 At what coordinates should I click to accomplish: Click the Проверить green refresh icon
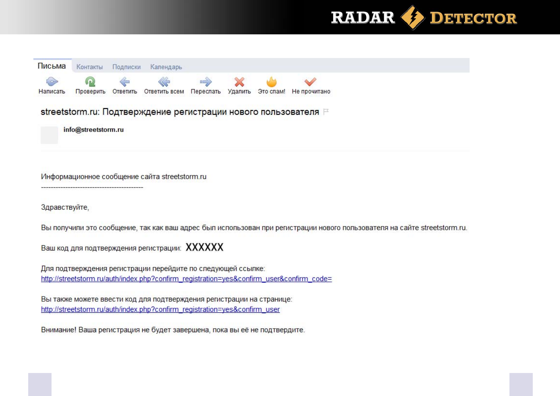tap(90, 82)
